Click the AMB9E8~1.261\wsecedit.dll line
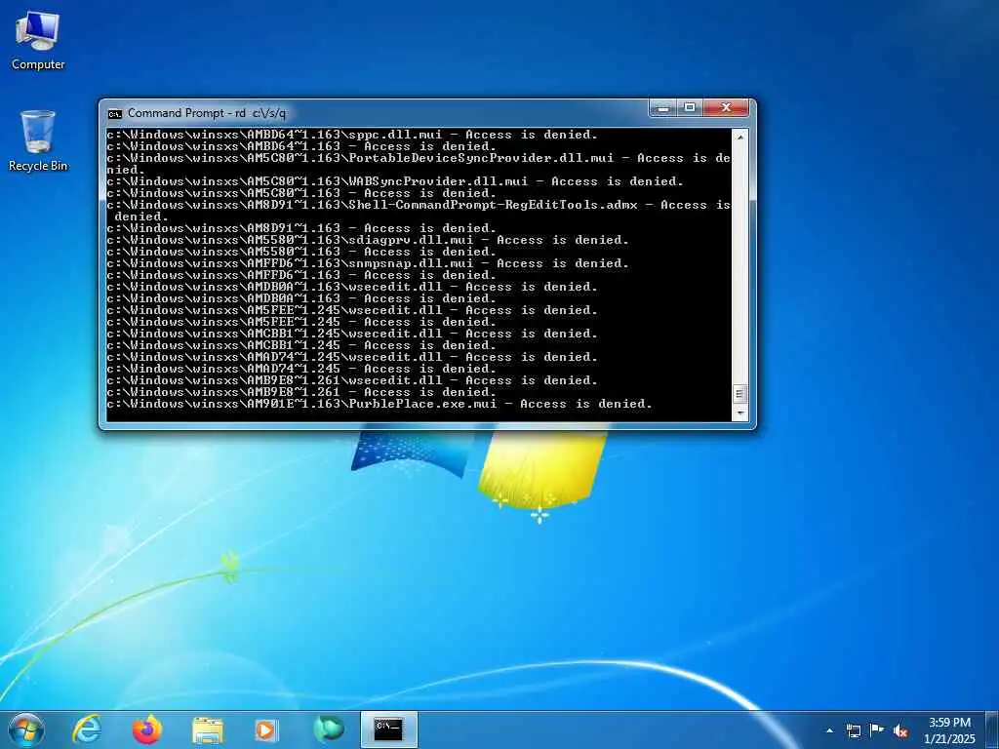This screenshot has height=749, width=999. (352, 380)
